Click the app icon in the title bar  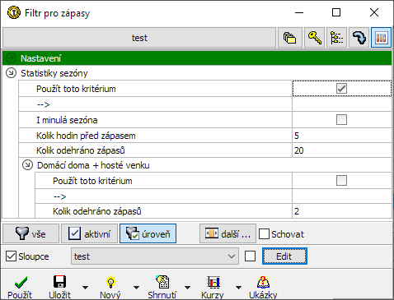click(14, 12)
